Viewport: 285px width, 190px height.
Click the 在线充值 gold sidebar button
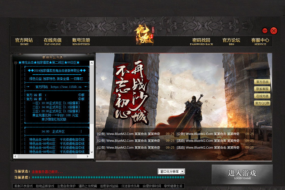[x=262, y=96]
